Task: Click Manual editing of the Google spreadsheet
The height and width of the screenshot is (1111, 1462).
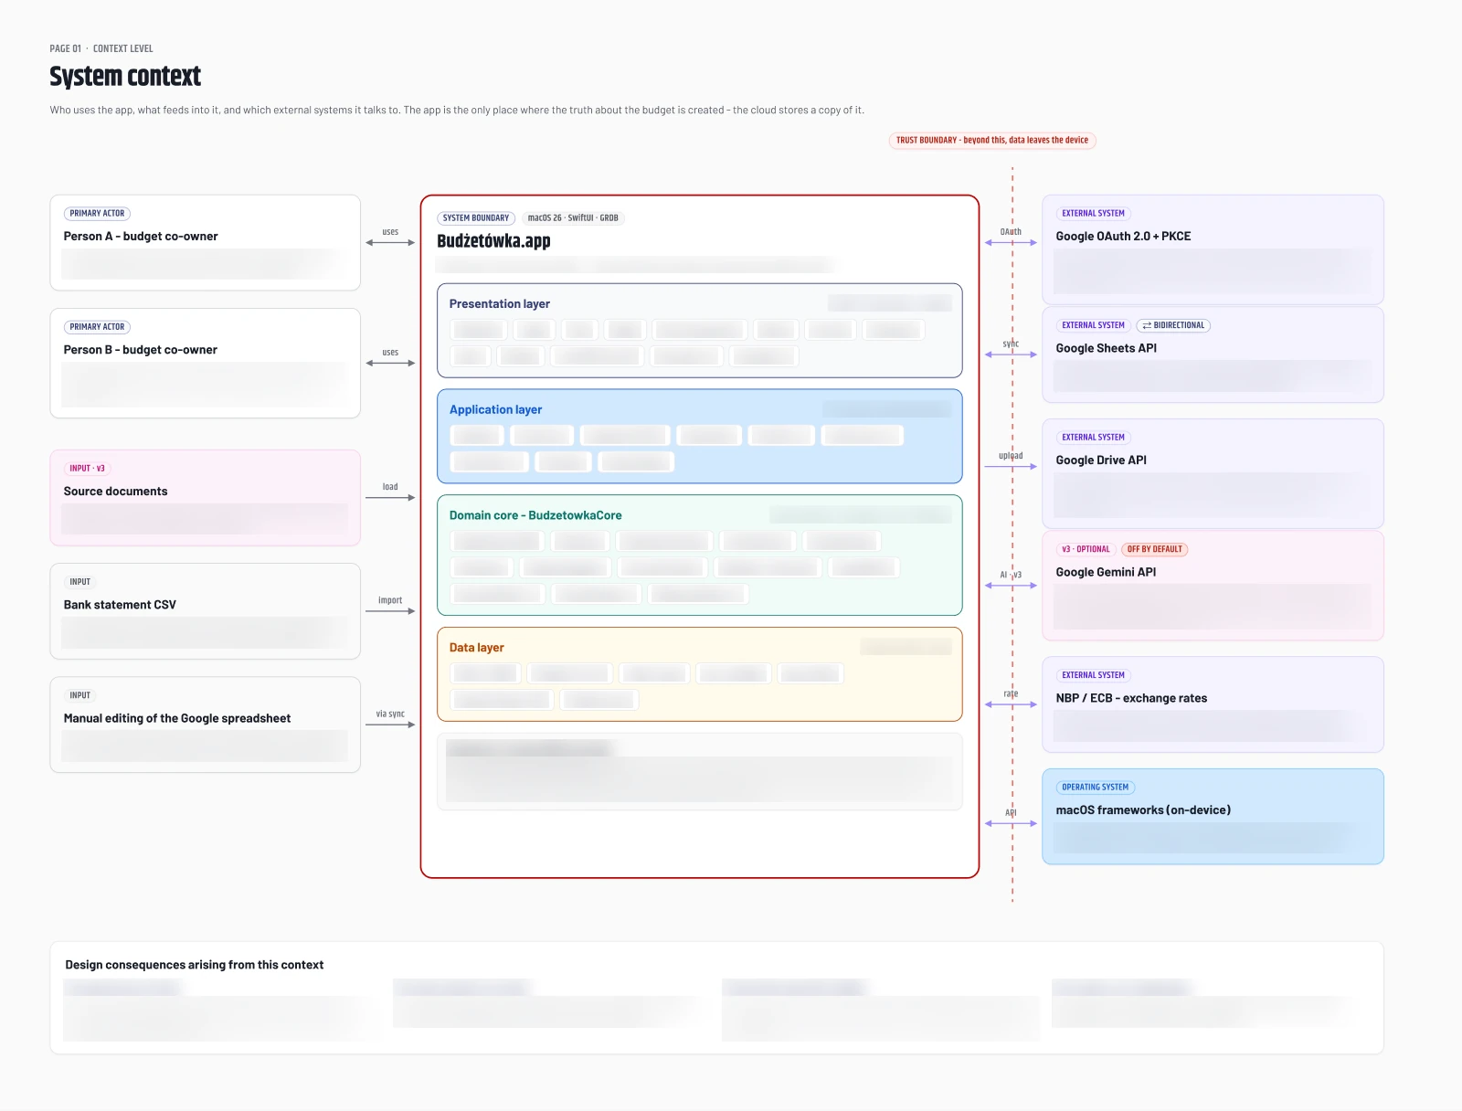Action: [177, 718]
